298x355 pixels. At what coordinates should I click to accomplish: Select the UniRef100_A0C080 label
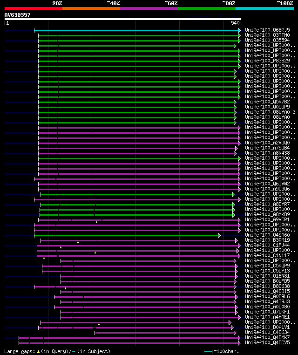267,307
